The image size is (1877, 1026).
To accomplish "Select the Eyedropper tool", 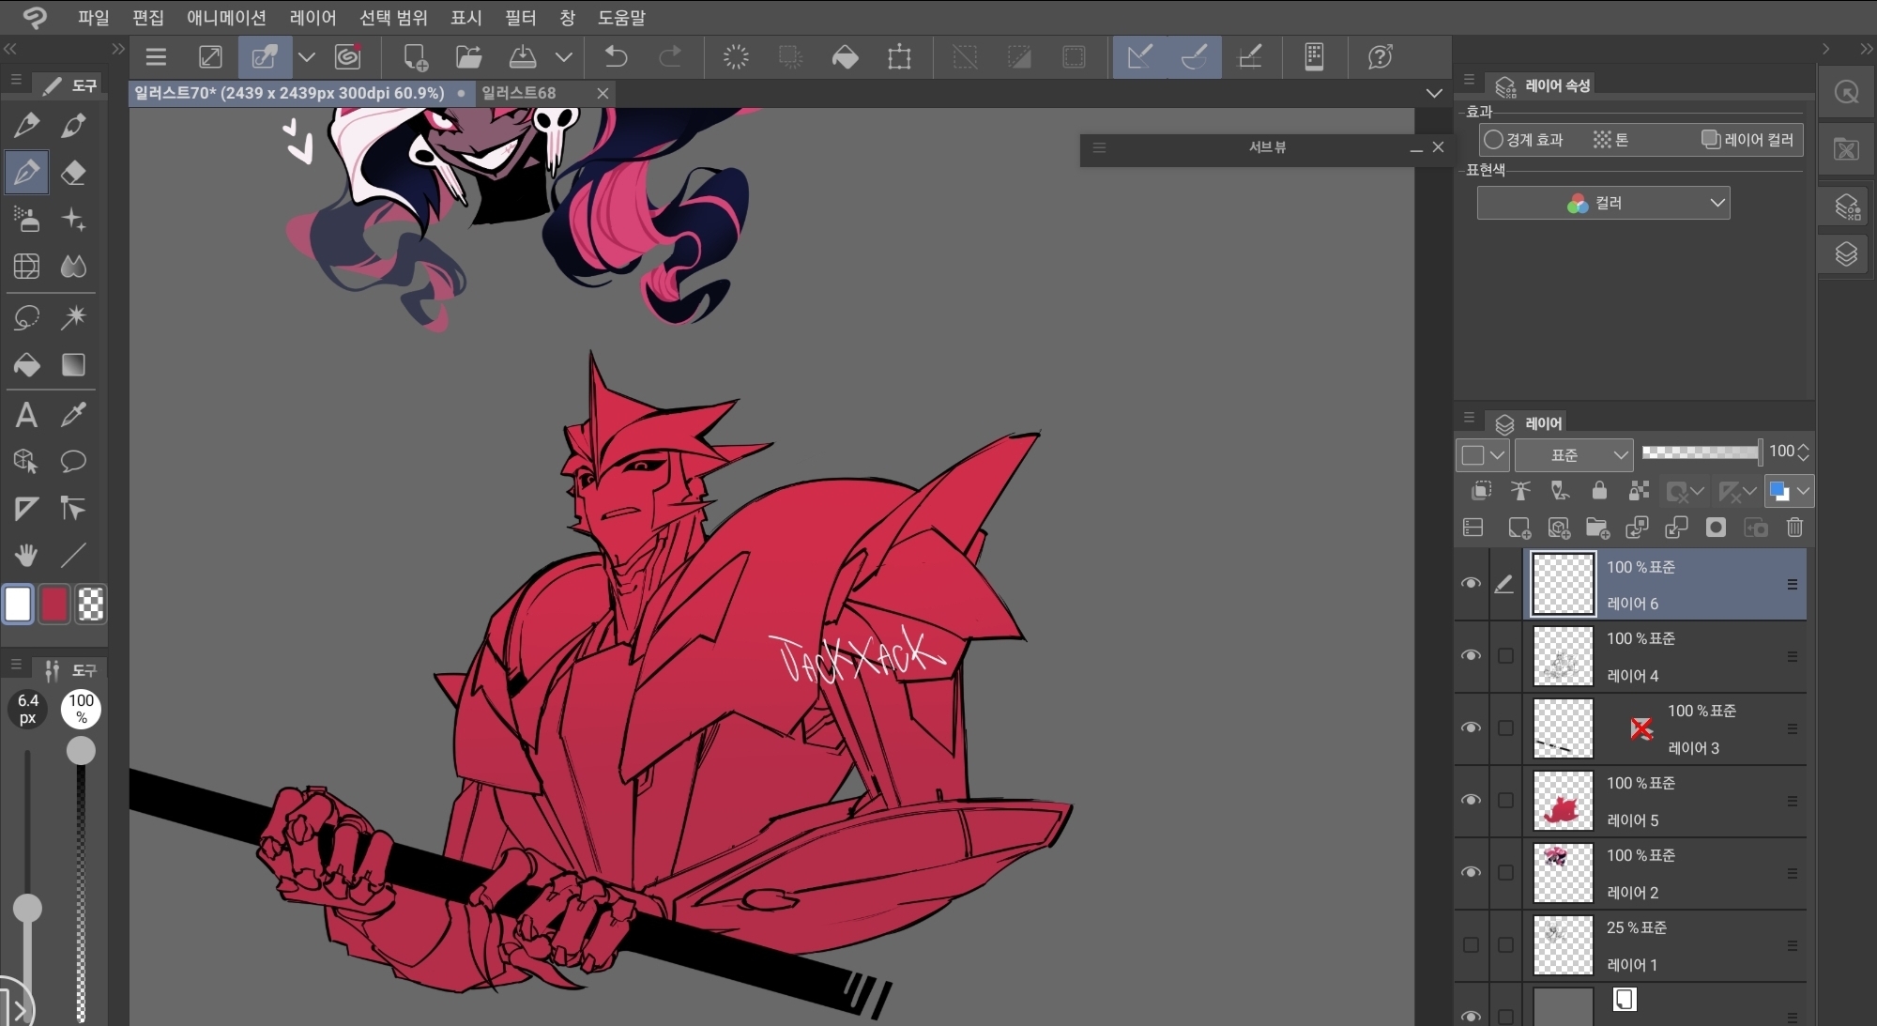I will point(73,414).
